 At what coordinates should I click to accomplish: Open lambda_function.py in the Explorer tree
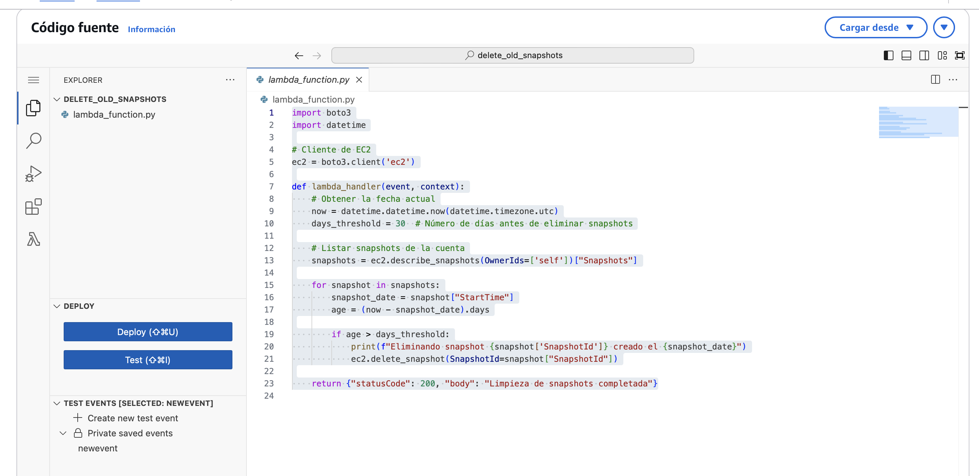coord(114,114)
